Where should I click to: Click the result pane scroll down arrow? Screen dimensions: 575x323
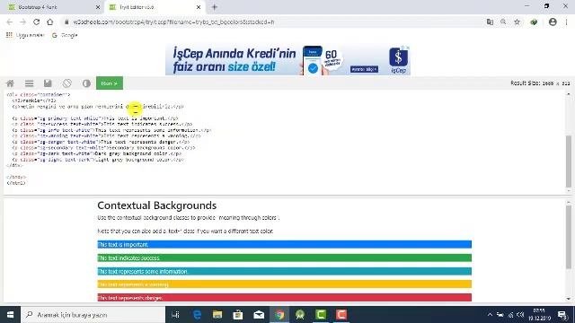(x=569, y=299)
